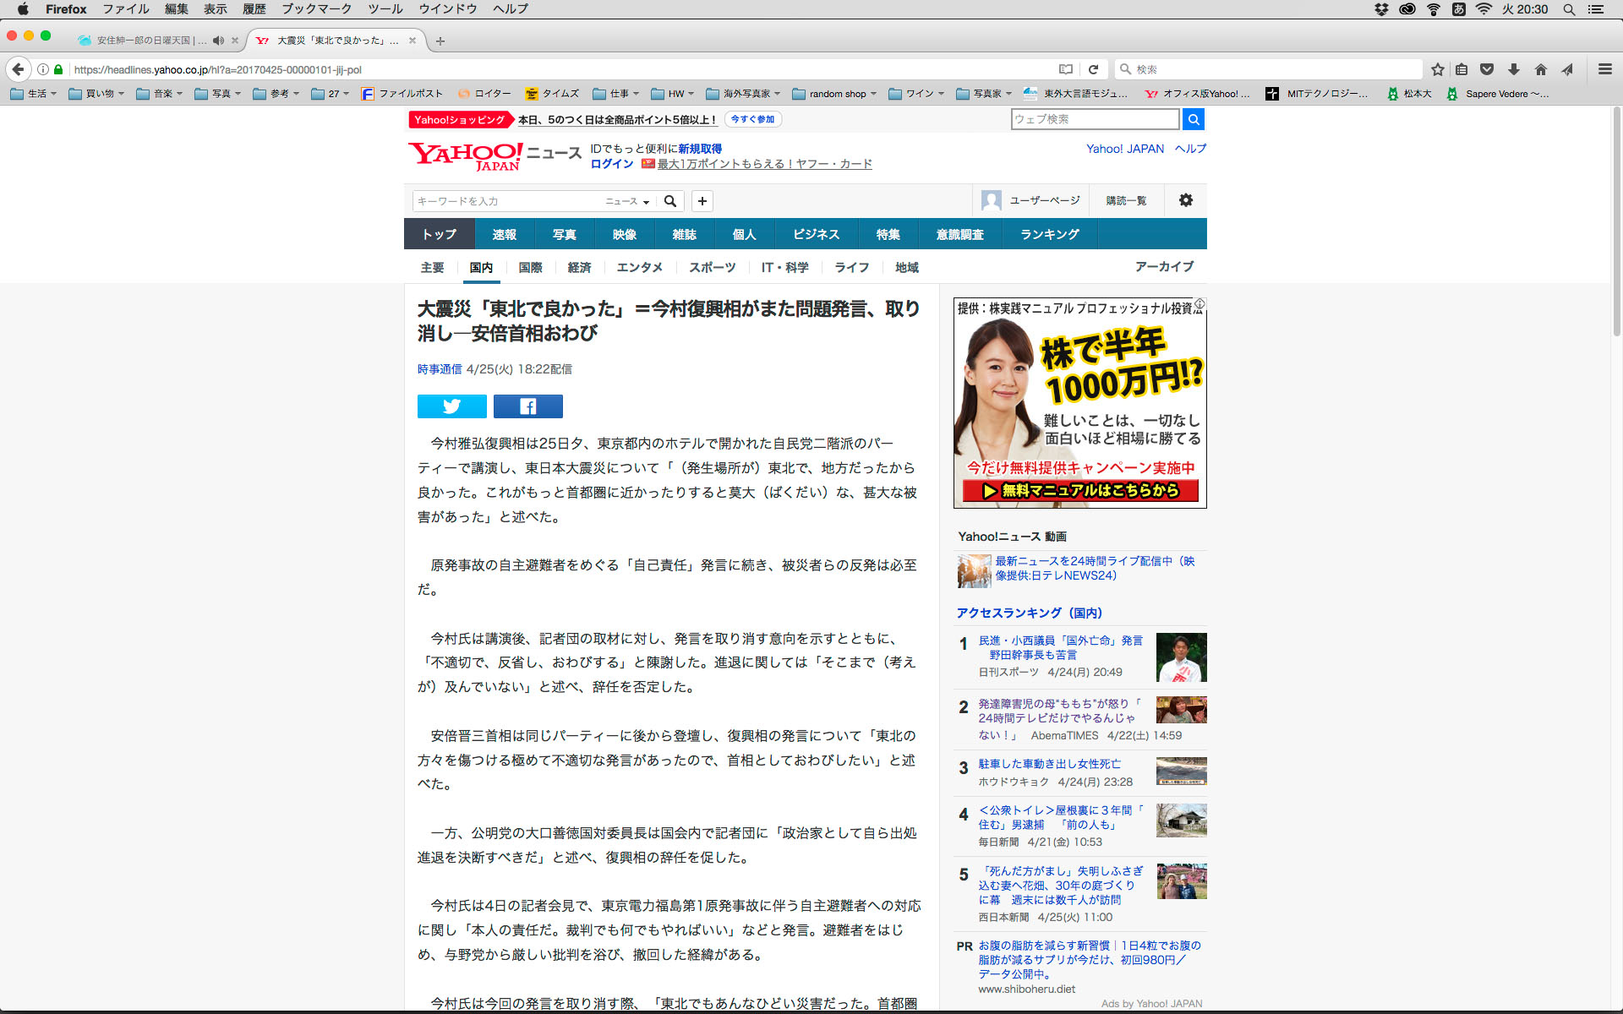
Task: Go to the Firefox home page icon
Action: pyautogui.click(x=1540, y=69)
